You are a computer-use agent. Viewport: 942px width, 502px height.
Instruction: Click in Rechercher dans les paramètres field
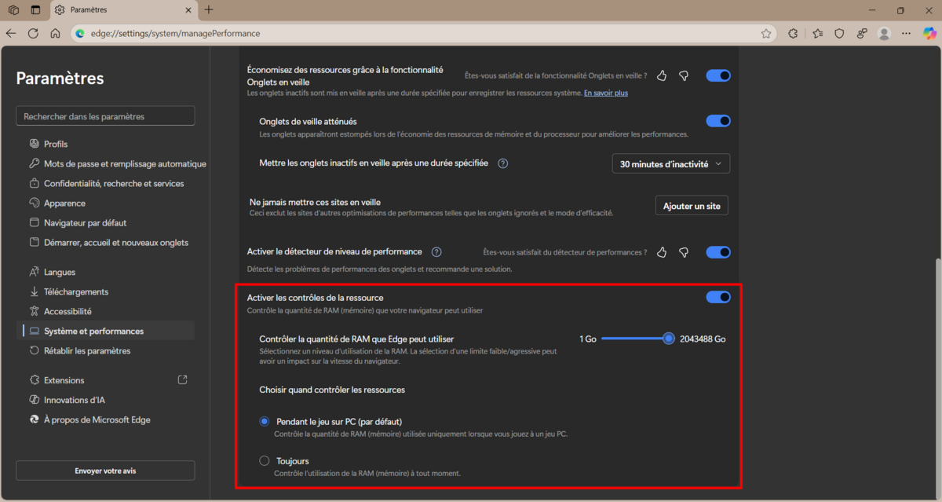click(105, 116)
